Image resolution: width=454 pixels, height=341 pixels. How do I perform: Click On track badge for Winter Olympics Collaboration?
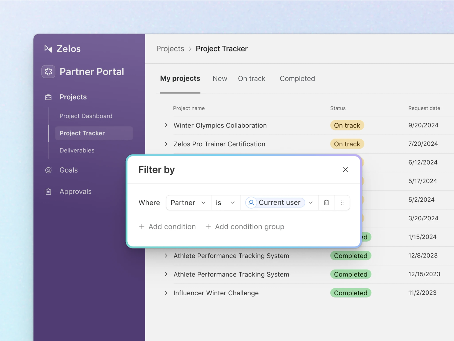[x=347, y=125]
